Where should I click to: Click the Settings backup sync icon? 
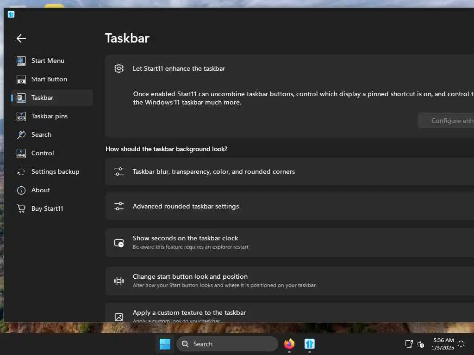[x=21, y=172]
